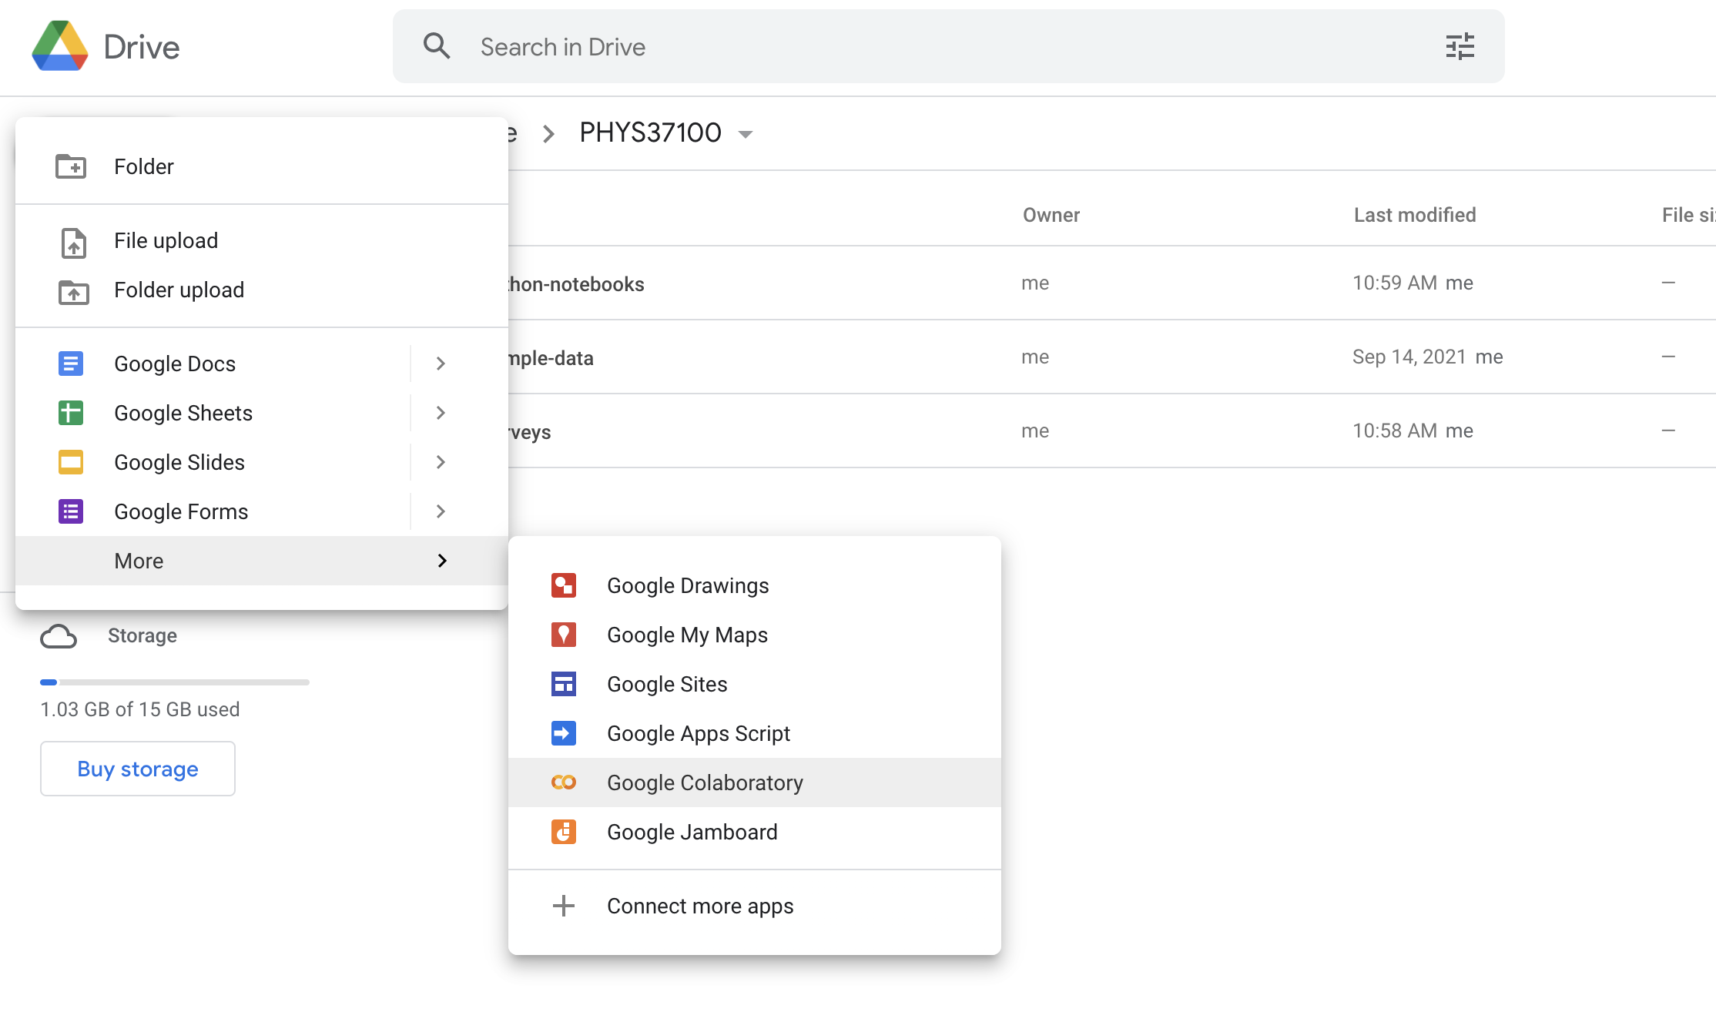Screen dimensions: 1716x1012
Task: Select Google Apps Script from submenu
Action: 755,733
